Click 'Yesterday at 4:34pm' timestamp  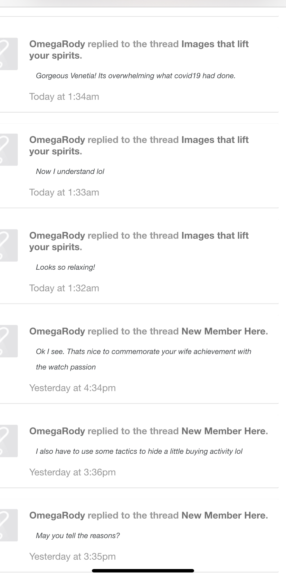point(72,388)
